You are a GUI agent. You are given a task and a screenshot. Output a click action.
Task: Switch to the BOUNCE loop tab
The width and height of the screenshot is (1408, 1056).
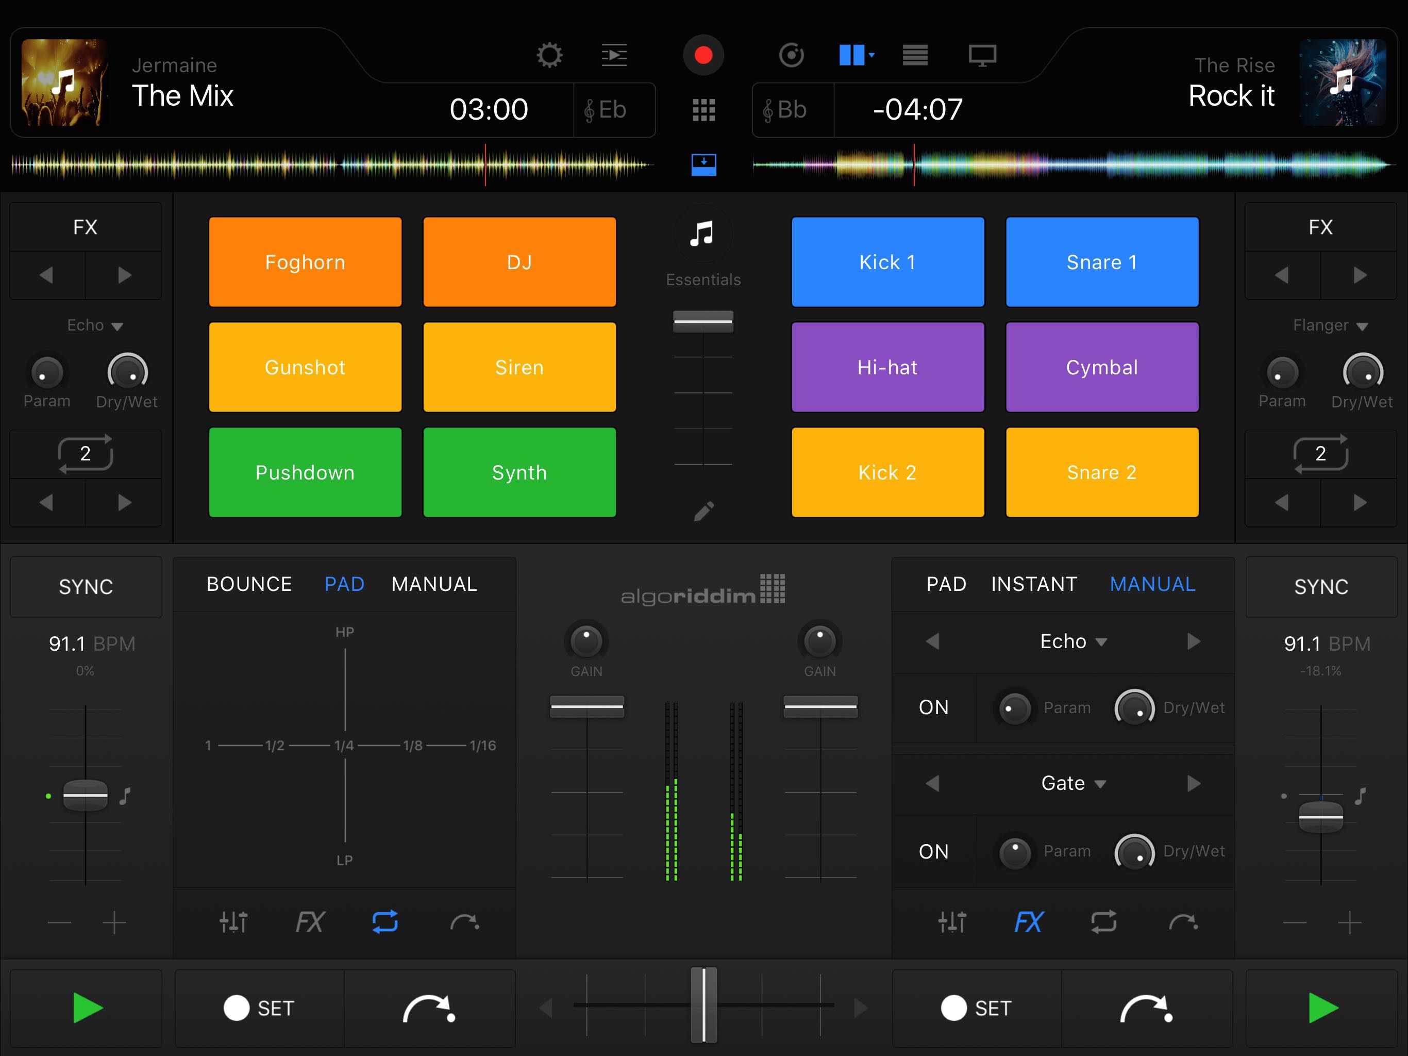pos(249,584)
